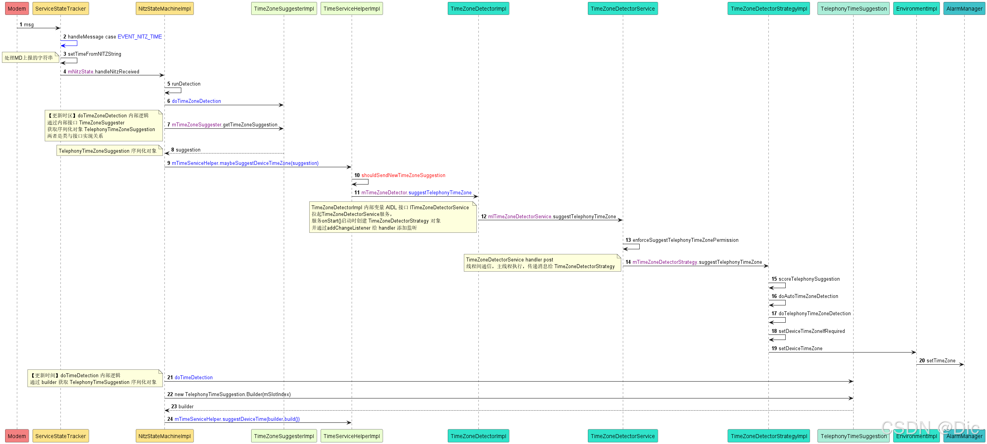987x444 pixels.
Task: Click mTimeServiceHelper.maybeSuggestDeviceTimeZone message label
Action: [245, 163]
